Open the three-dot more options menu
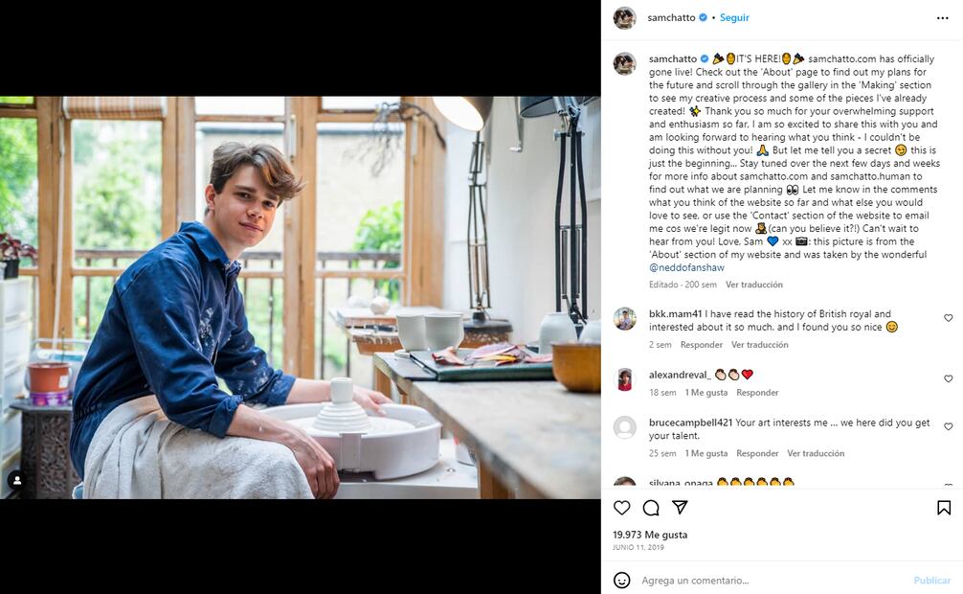963x594 pixels. 943,18
